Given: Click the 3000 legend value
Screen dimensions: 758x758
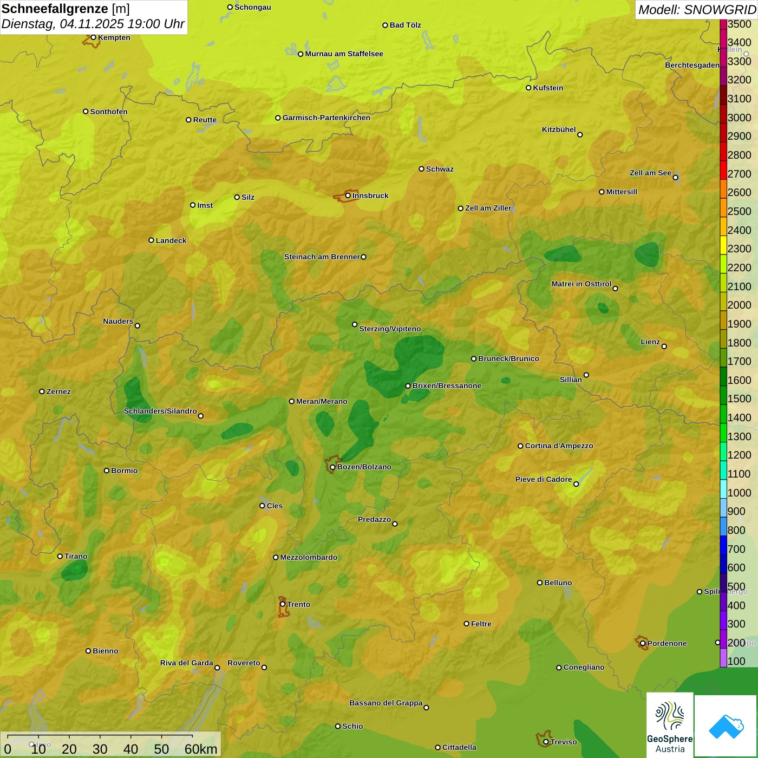Looking at the screenshot, I should click(x=739, y=117).
